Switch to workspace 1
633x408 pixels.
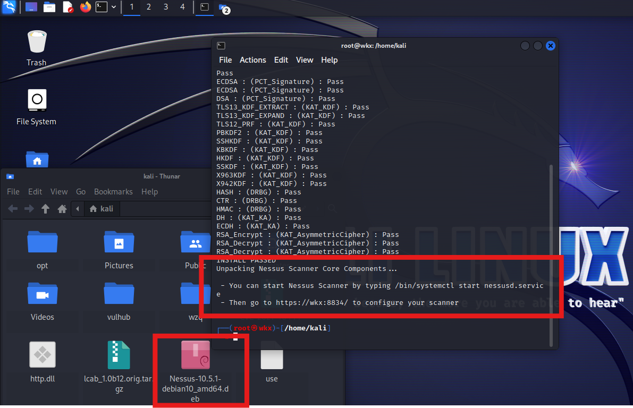tap(132, 7)
